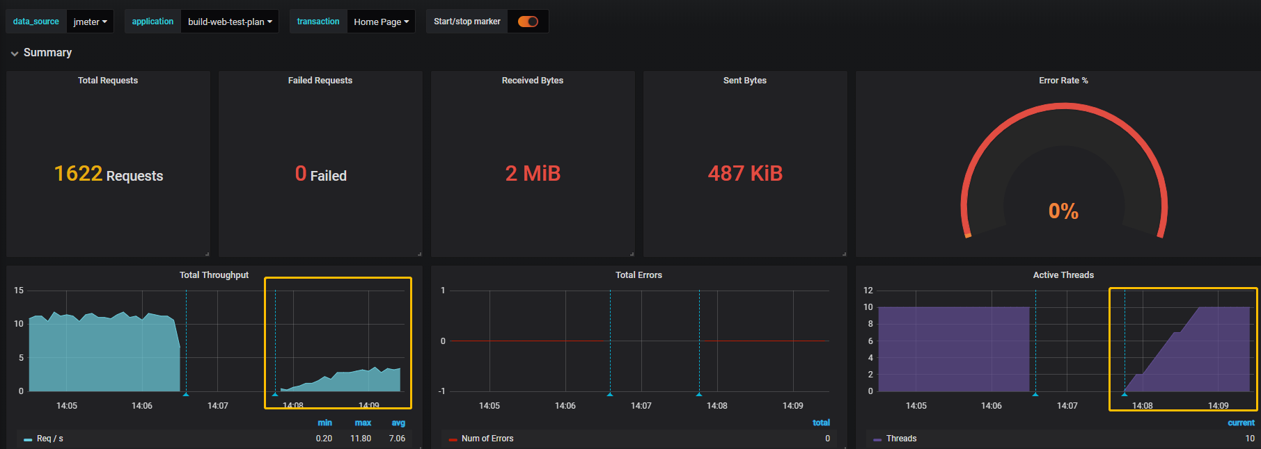Screen dimensions: 1261x449
Task: Click the annotation marker in Active Threads near 14:08
Action: point(1125,394)
